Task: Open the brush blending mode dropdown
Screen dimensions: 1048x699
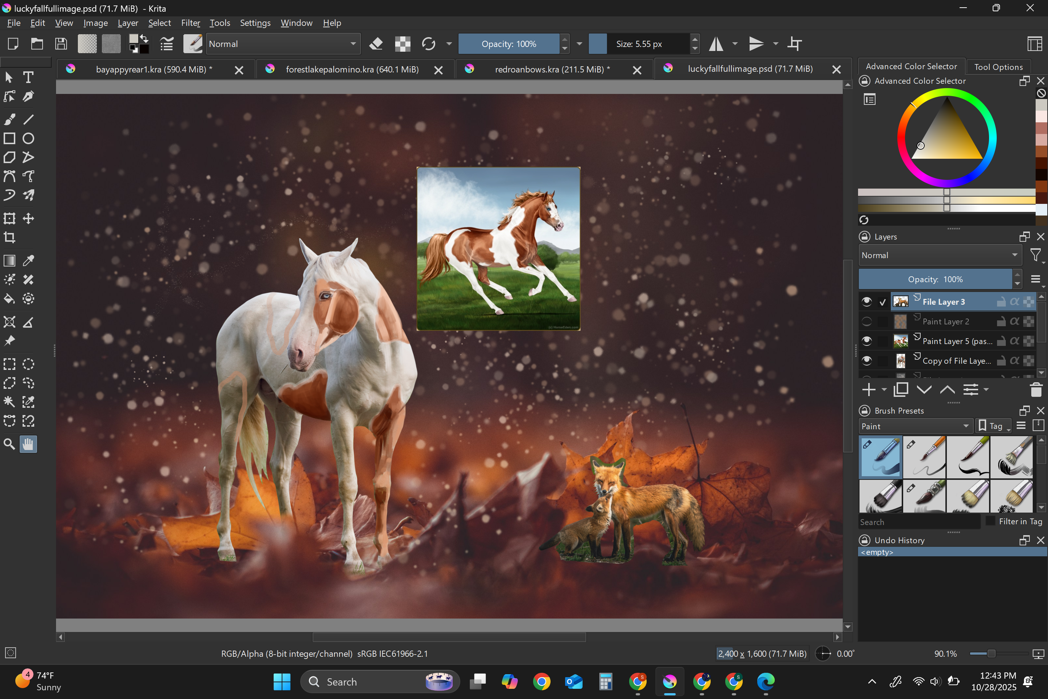Action: point(283,44)
